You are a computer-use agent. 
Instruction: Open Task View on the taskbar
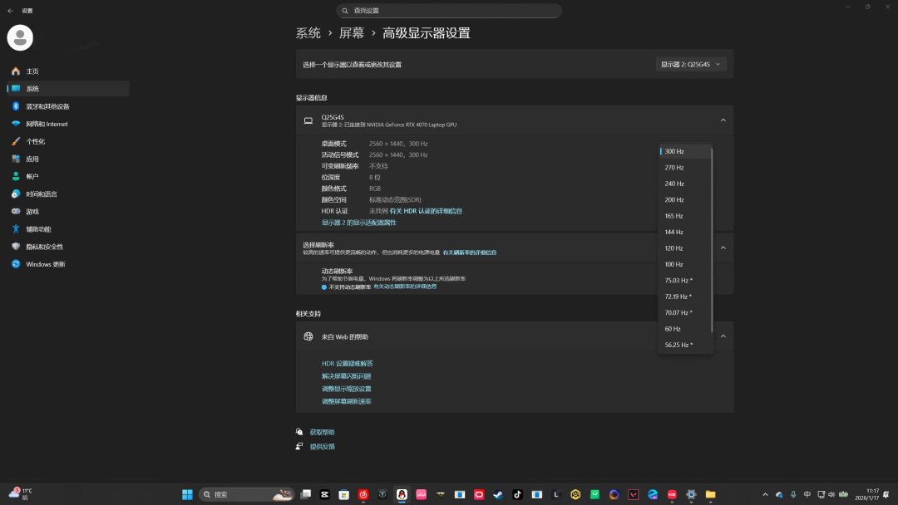(x=306, y=494)
